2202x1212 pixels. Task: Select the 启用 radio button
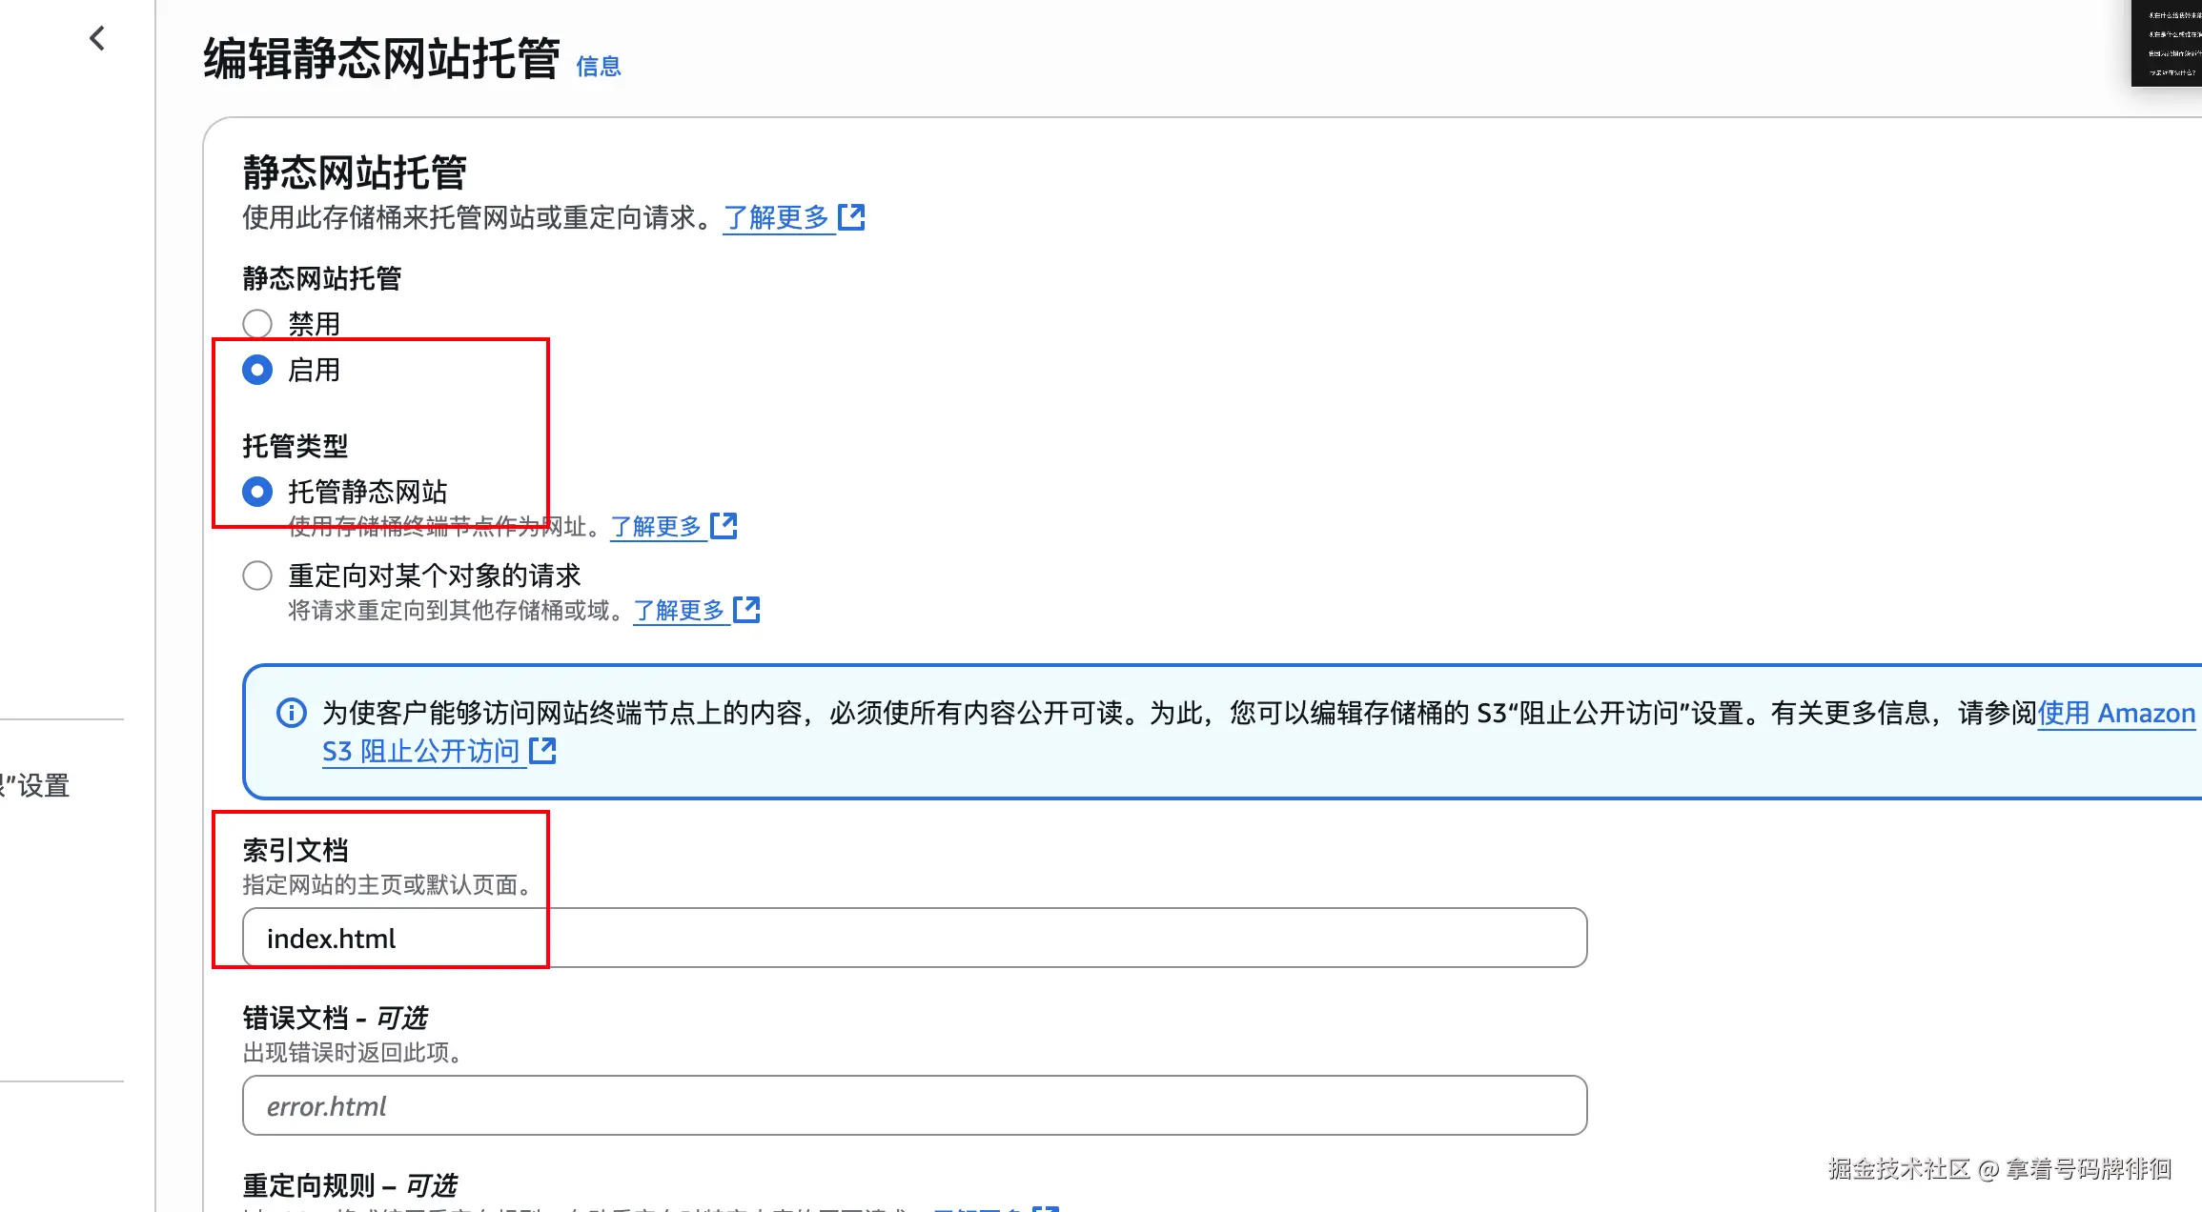coord(257,370)
